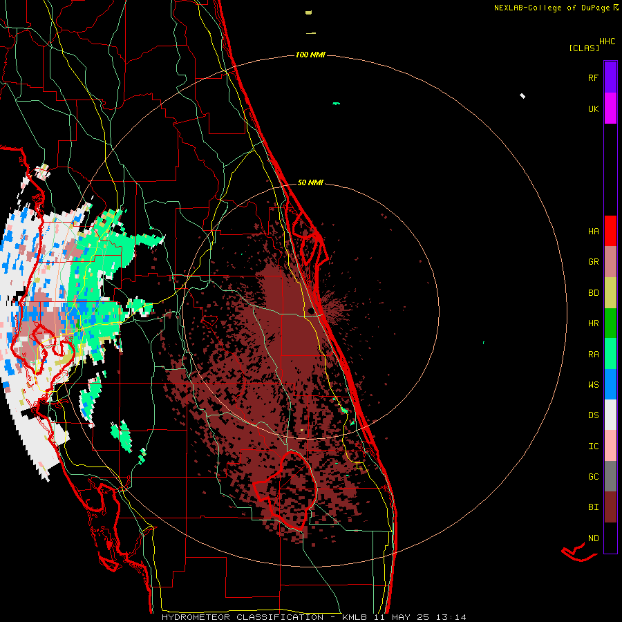Click the 50 NMI range ring label
The image size is (622, 622).
pyautogui.click(x=310, y=182)
